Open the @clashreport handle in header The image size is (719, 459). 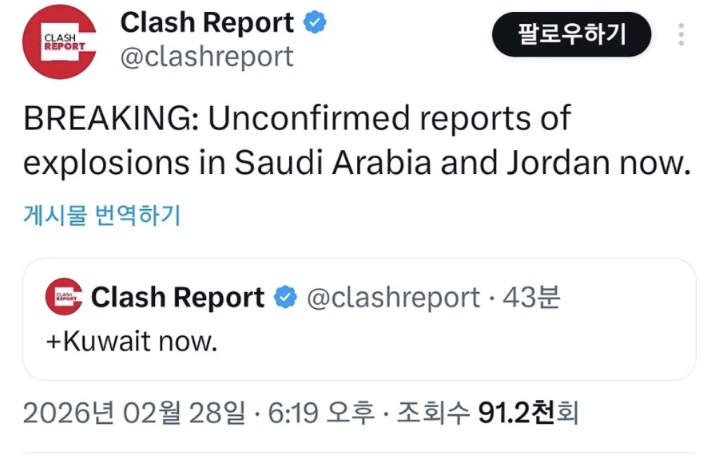pos(207,57)
